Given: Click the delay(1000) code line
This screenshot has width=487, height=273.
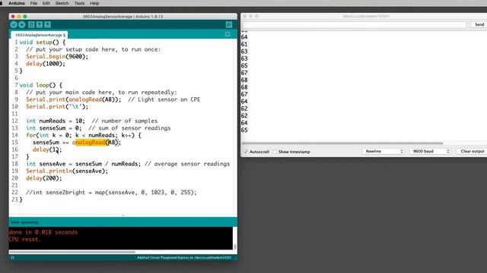Looking at the screenshot, I should [46, 64].
